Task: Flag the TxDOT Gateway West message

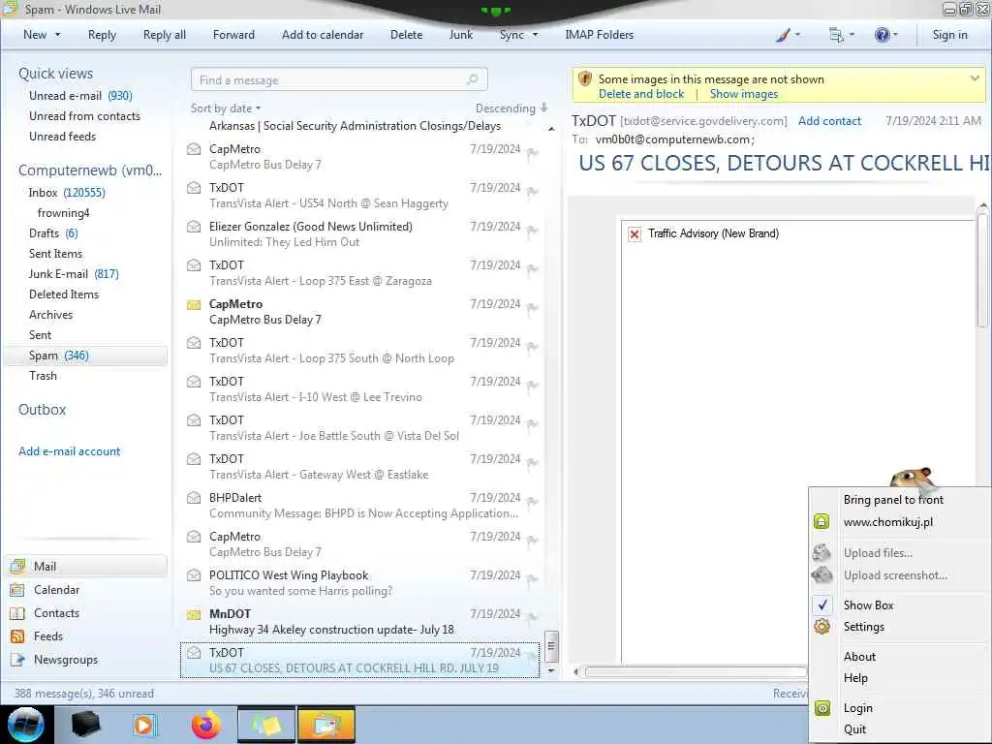Action: pyautogui.click(x=532, y=464)
